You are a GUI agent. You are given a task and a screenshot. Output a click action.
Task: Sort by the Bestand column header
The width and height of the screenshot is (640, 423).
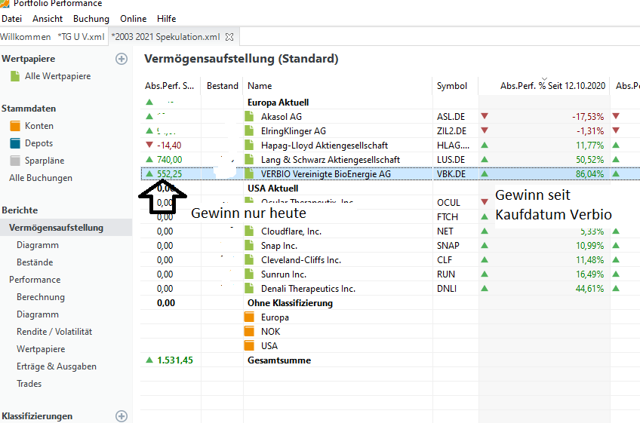[x=223, y=86]
